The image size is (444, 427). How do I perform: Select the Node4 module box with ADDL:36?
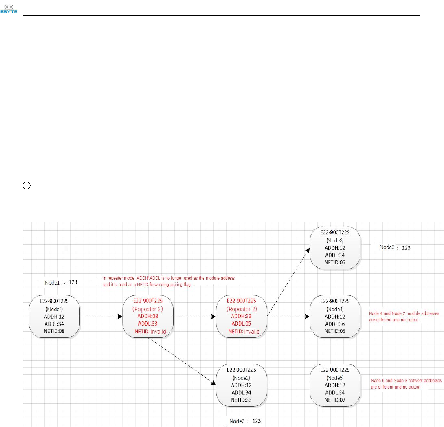[x=335, y=316]
